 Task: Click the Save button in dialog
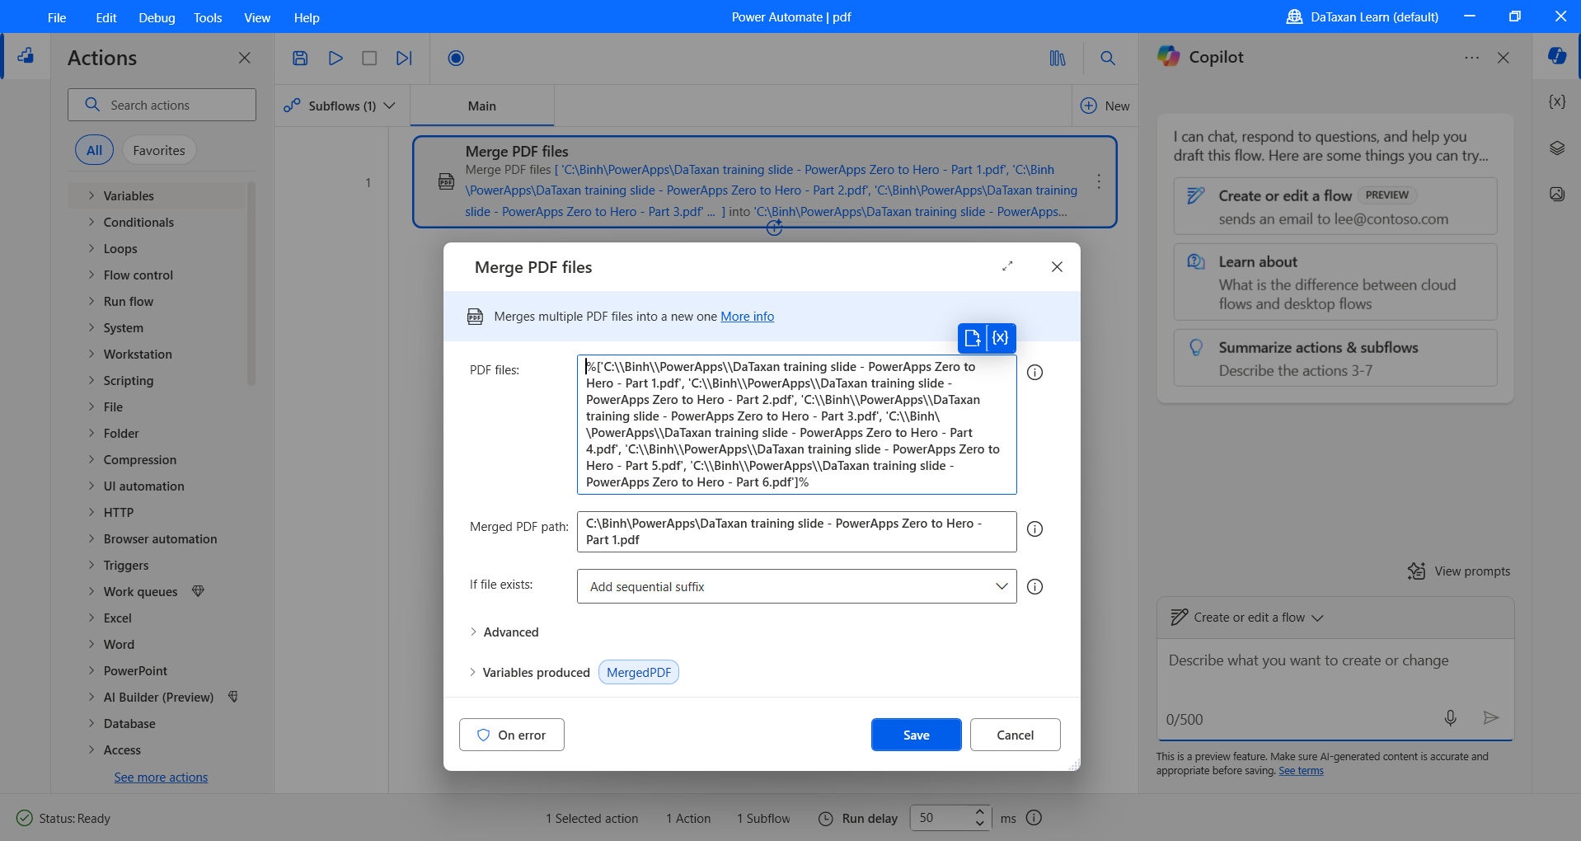917,735
